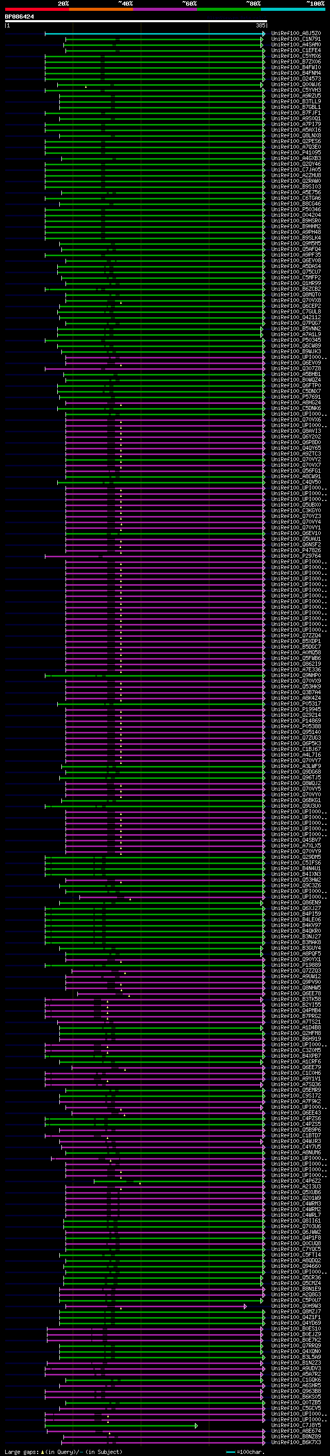Select the UniRef100_B4N4U1 label
Screen dimensions: 330x1456
[296, 868]
